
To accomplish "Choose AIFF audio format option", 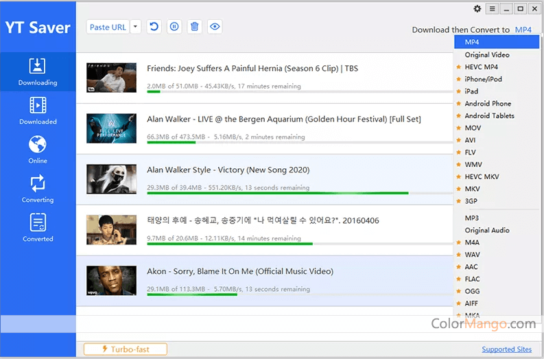I will point(497,303).
